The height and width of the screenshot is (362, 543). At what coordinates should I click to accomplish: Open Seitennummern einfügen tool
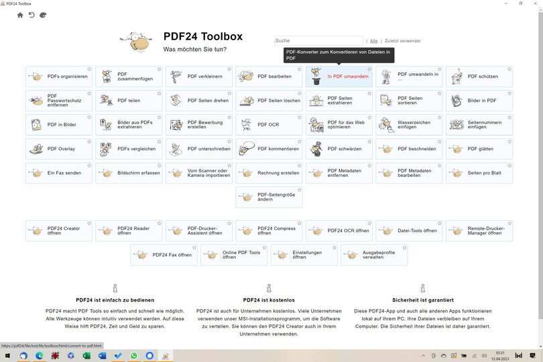coord(479,125)
